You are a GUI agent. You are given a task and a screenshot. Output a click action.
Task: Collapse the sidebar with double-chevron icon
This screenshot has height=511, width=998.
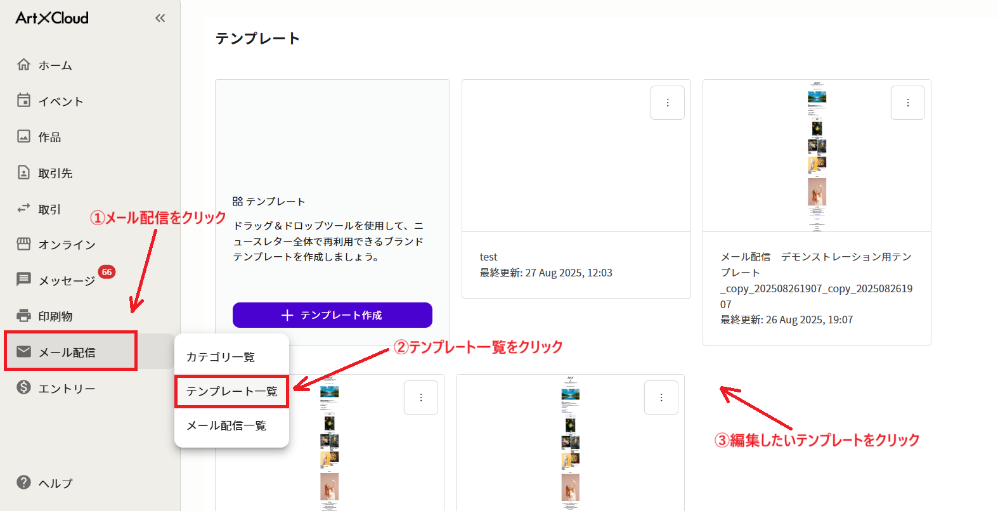(x=160, y=18)
